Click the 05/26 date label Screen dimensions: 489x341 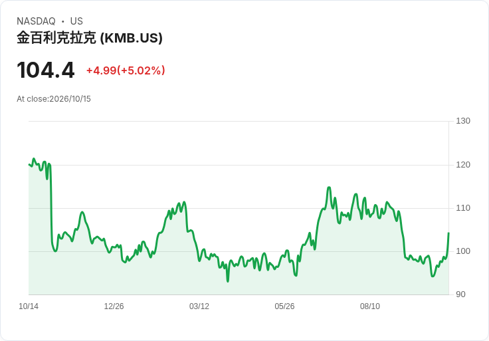(x=284, y=306)
